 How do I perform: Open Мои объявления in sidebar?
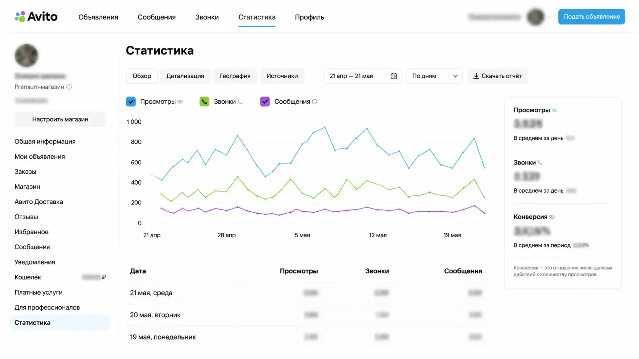click(40, 156)
